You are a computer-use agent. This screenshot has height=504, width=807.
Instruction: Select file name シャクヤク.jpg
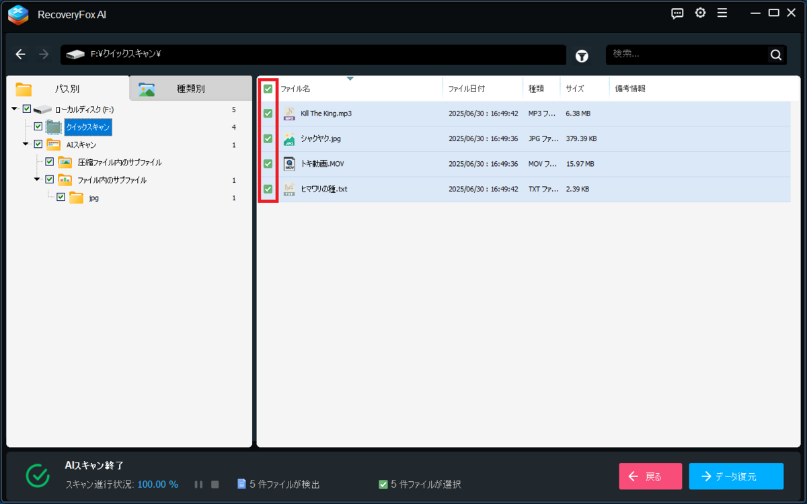point(321,138)
